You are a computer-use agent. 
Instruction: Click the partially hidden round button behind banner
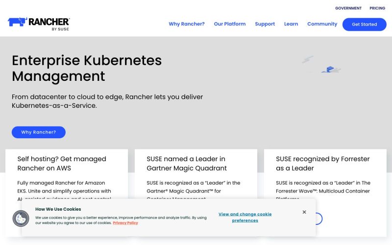pos(319,219)
